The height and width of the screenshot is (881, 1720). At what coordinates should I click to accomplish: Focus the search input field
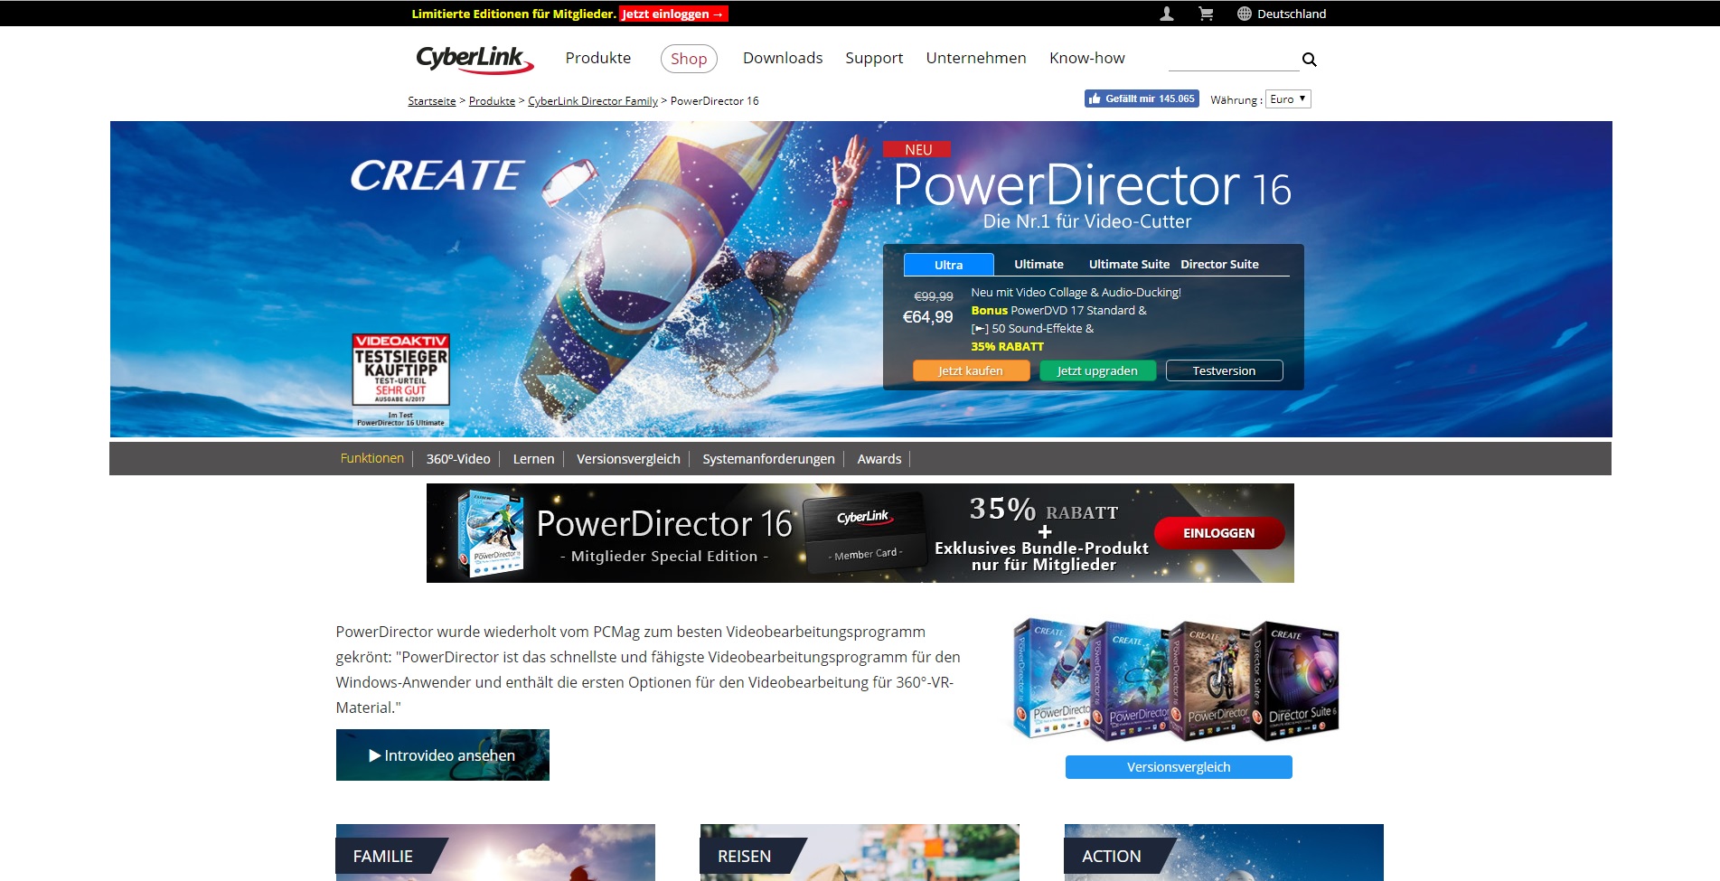[1233, 60]
